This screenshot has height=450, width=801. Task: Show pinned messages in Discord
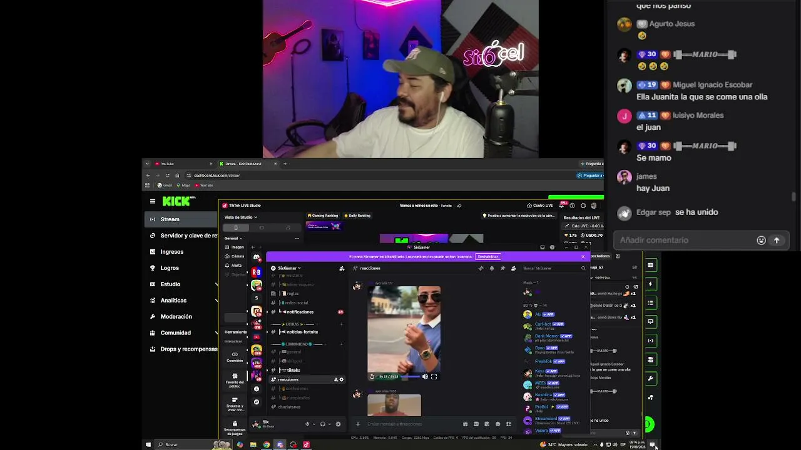pyautogui.click(x=503, y=268)
